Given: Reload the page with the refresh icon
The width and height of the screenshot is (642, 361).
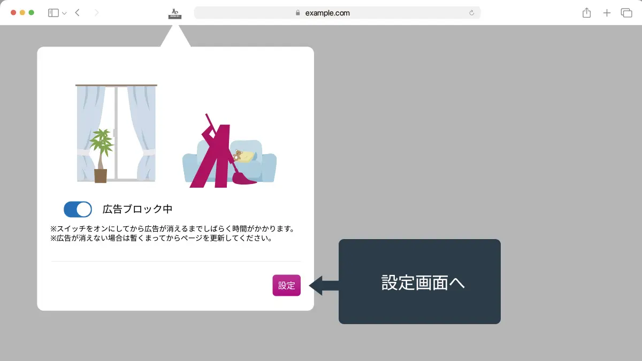Looking at the screenshot, I should coord(471,12).
